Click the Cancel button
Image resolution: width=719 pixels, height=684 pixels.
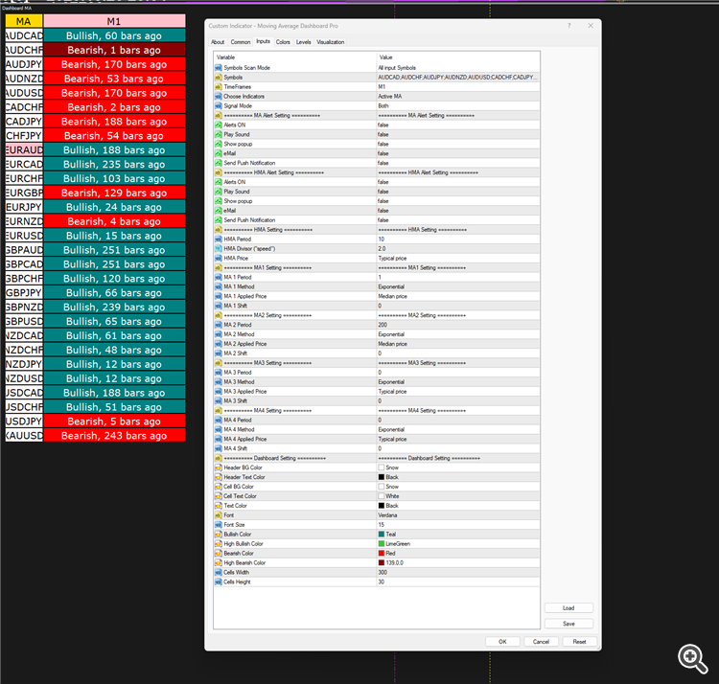[541, 642]
